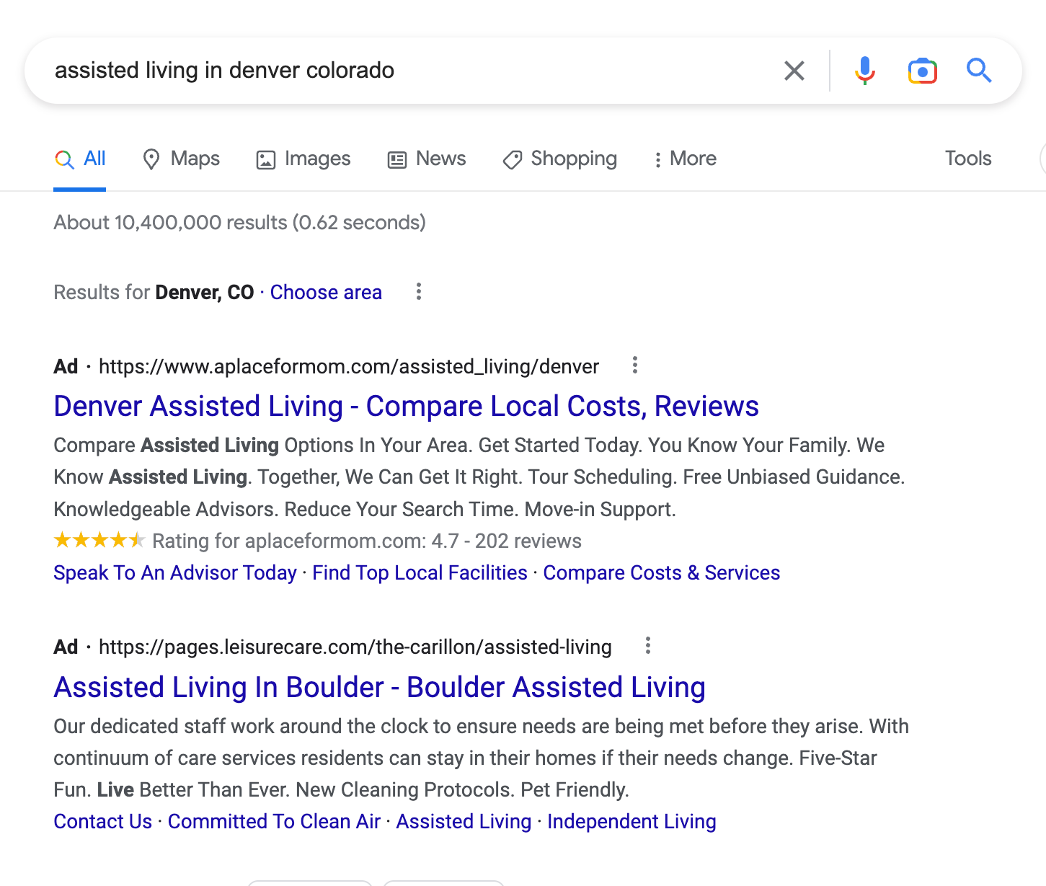Clear the search query with the X icon
The width and height of the screenshot is (1046, 886).
coord(794,71)
